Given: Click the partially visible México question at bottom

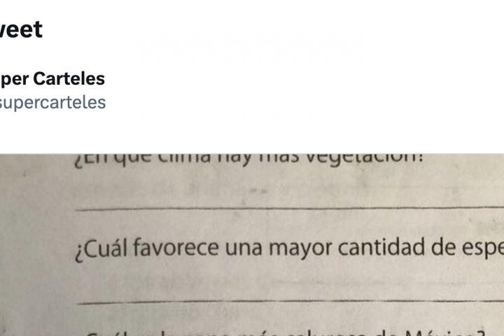Looking at the screenshot, I should [280, 330].
